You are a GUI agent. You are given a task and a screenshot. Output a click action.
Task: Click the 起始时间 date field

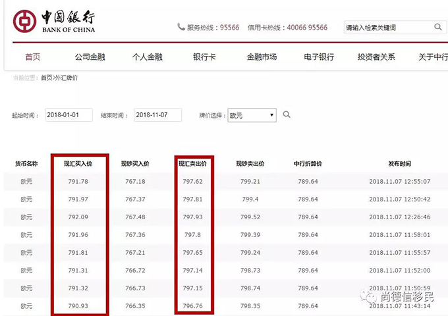click(x=69, y=115)
